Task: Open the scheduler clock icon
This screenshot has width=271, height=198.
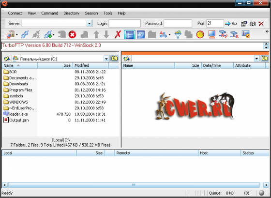Action: click(x=200, y=34)
